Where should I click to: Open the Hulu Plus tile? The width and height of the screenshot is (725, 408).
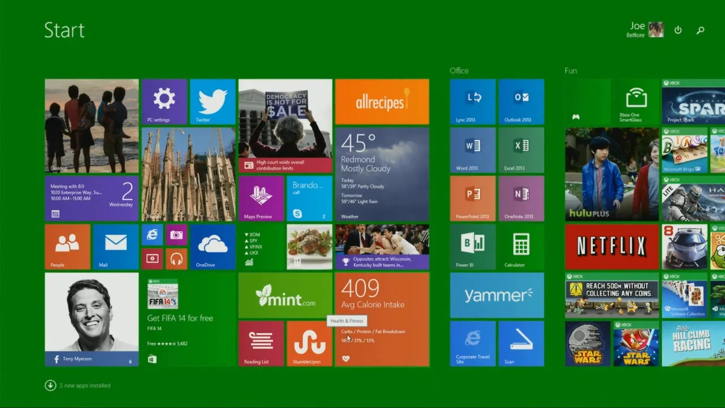[x=612, y=174]
